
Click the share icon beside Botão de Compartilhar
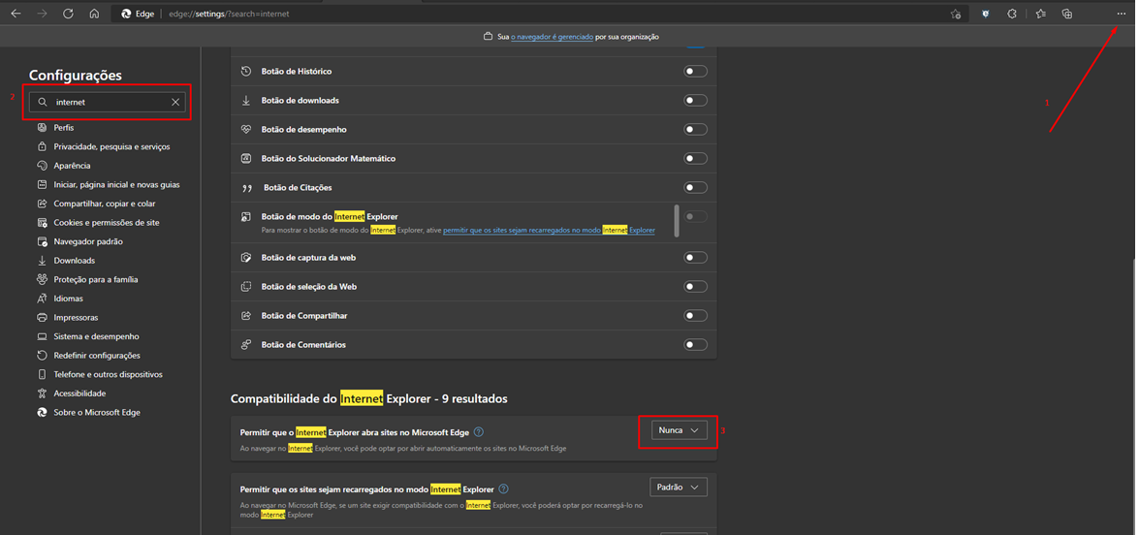tap(246, 316)
